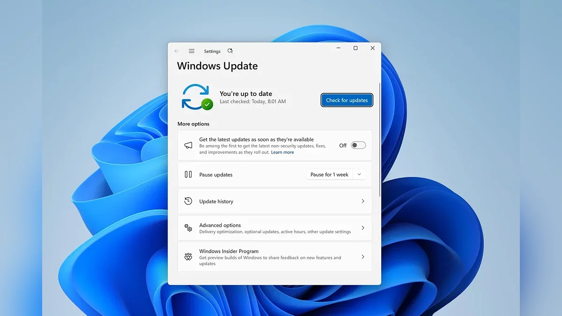Maximize the Settings window
Viewport: 562px width, 316px height.
pos(355,48)
